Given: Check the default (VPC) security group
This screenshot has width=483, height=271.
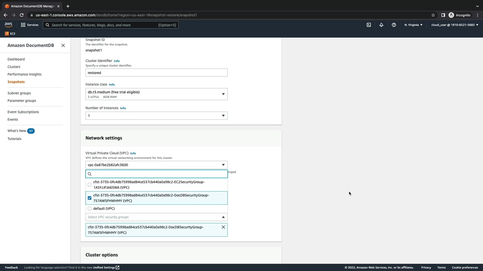Looking at the screenshot, I should pyautogui.click(x=89, y=209).
